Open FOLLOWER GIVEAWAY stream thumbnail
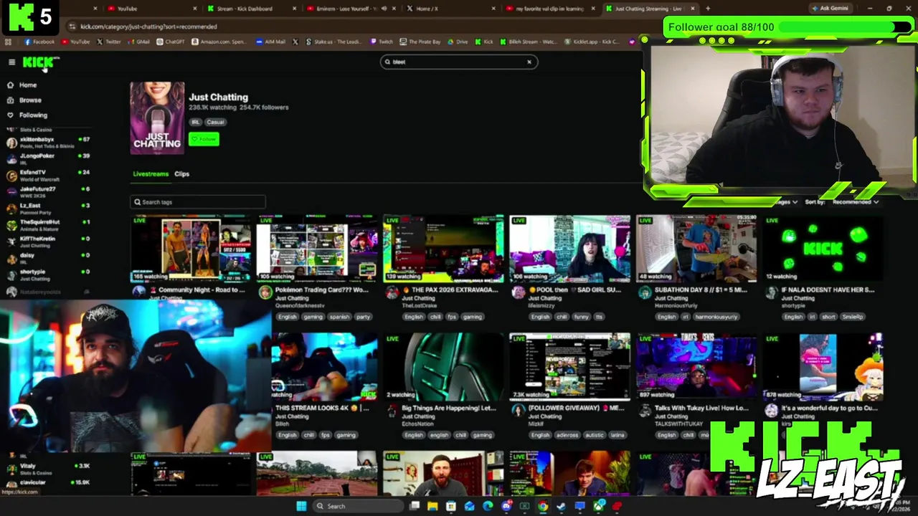Image resolution: width=918 pixels, height=516 pixels. click(569, 366)
